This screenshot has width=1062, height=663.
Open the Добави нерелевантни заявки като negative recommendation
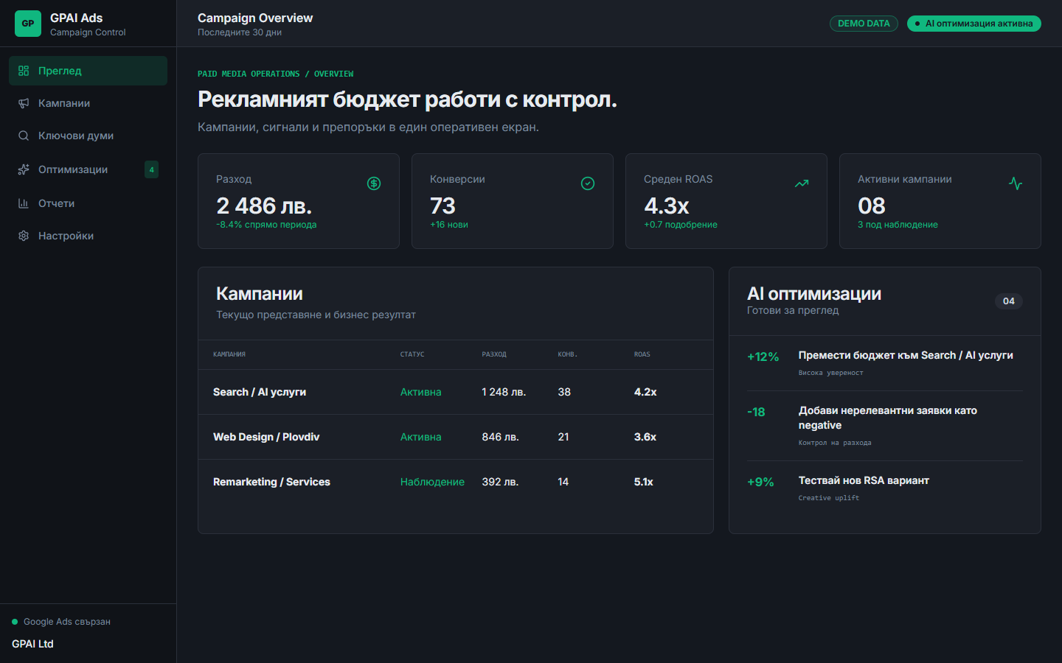885,426
